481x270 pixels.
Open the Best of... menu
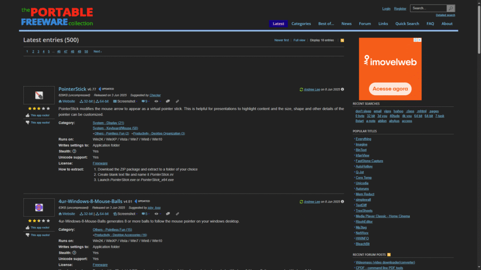point(326,23)
